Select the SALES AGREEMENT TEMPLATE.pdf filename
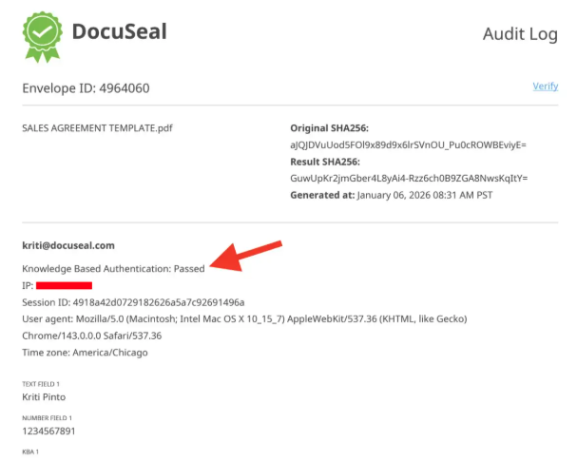The width and height of the screenshot is (577, 461). 97,128
